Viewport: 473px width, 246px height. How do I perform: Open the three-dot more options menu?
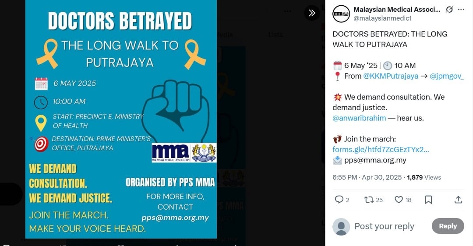click(x=461, y=10)
